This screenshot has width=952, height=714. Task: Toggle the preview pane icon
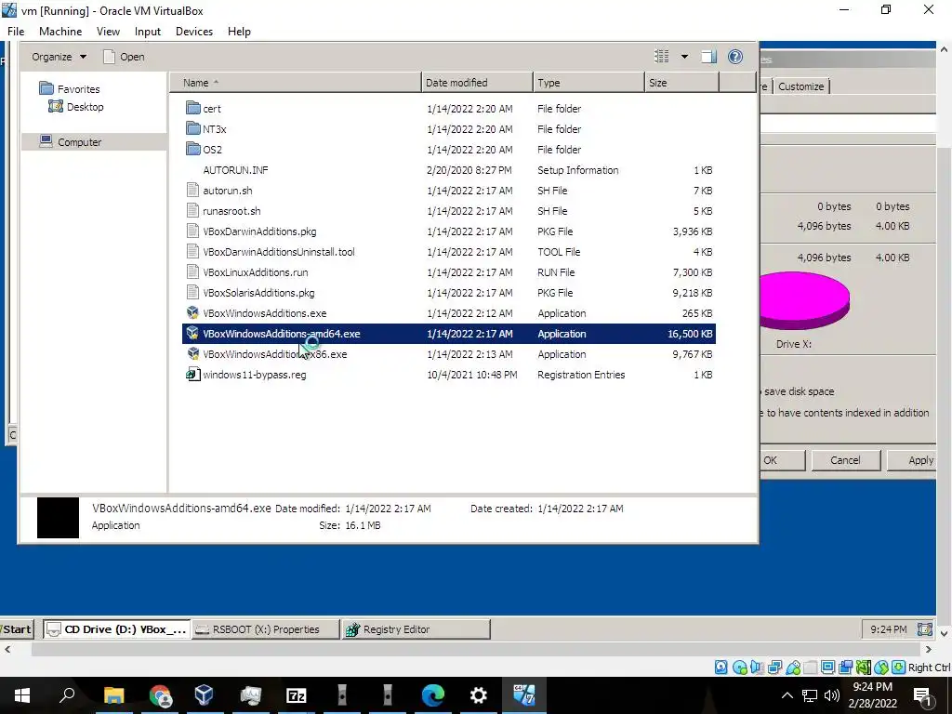pos(709,57)
